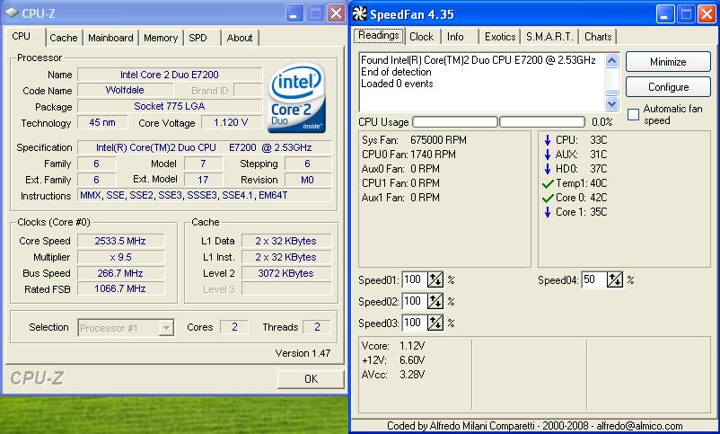Click the CPU-Z title bar icon
This screenshot has width=720, height=434.
coord(12,13)
